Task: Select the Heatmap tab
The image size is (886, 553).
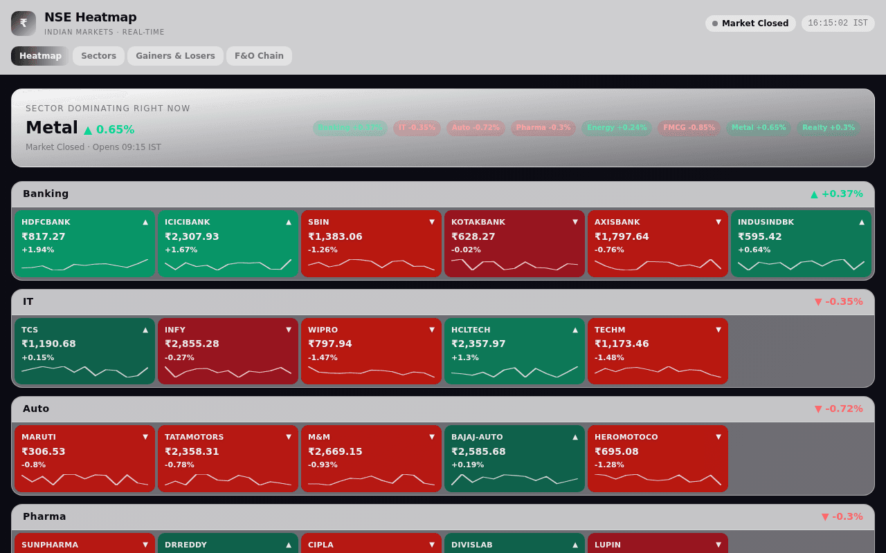Action: tap(40, 56)
